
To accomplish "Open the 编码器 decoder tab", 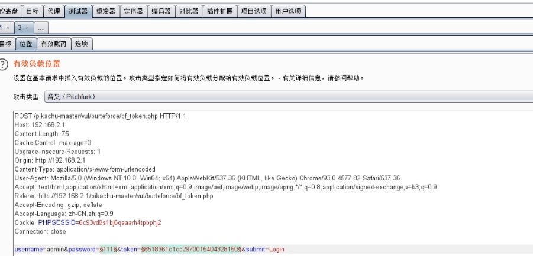I will coord(161,11).
